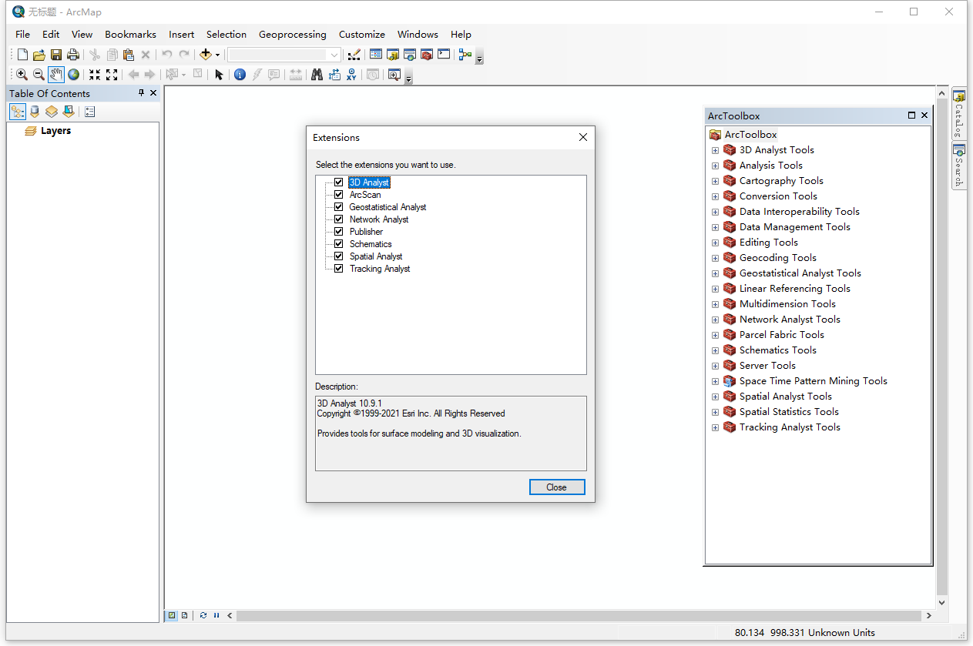Open the Geoprocessing menu

coord(292,35)
